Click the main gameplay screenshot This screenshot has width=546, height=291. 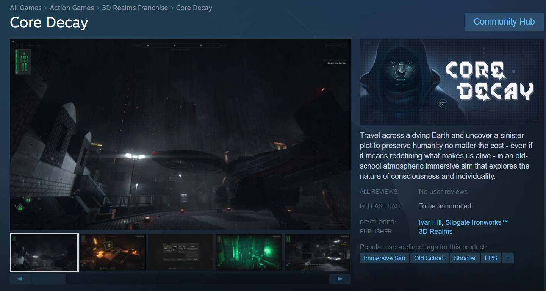[180, 135]
